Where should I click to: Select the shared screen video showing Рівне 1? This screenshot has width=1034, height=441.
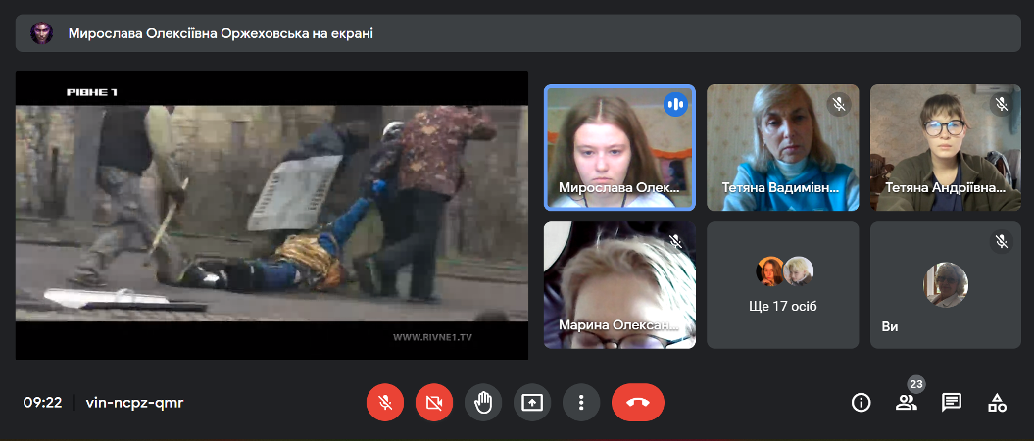tap(271, 215)
